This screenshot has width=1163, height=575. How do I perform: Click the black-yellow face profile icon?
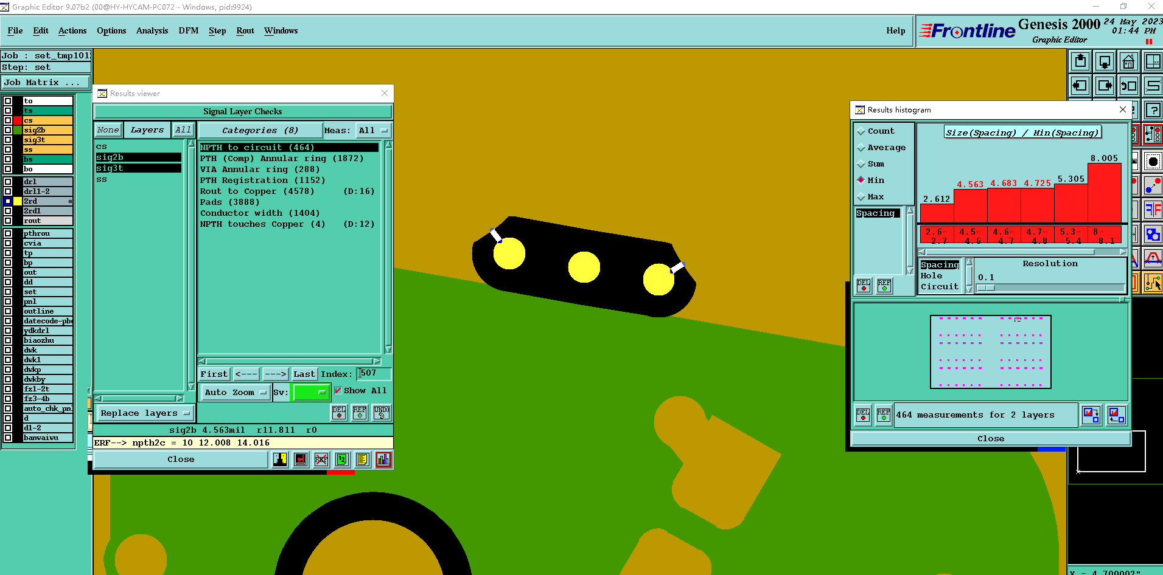coord(280,460)
